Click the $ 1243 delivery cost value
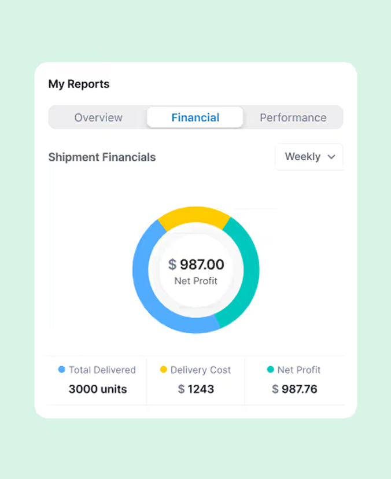The image size is (391, 479). [195, 389]
